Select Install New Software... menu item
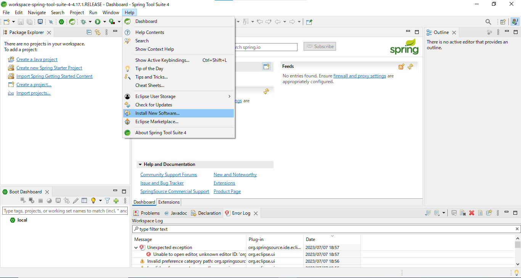 tap(178, 113)
